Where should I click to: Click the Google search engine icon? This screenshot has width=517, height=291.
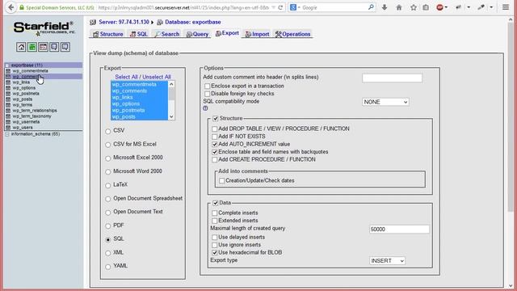pos(292,7)
